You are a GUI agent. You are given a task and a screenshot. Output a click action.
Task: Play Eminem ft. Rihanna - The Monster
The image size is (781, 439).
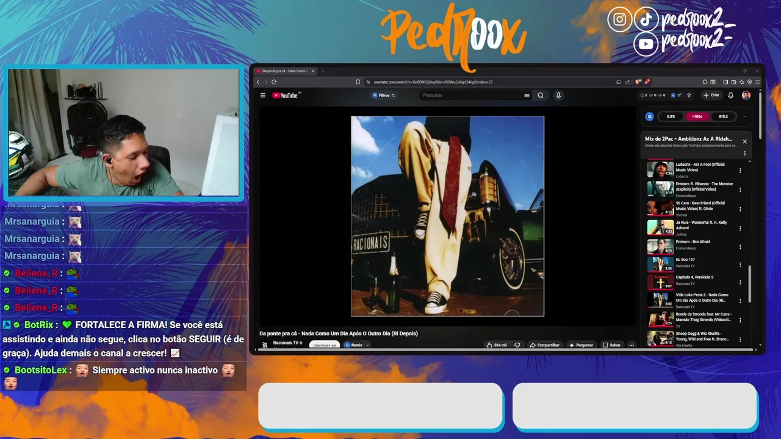point(693,188)
